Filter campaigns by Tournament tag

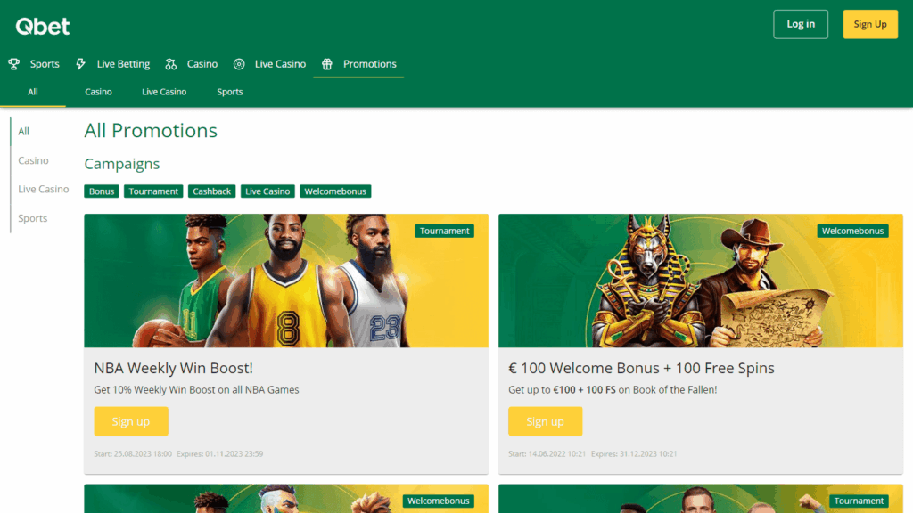point(153,191)
